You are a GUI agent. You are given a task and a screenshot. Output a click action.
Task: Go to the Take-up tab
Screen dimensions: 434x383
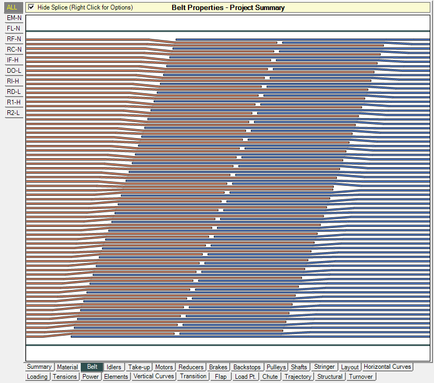pos(139,367)
